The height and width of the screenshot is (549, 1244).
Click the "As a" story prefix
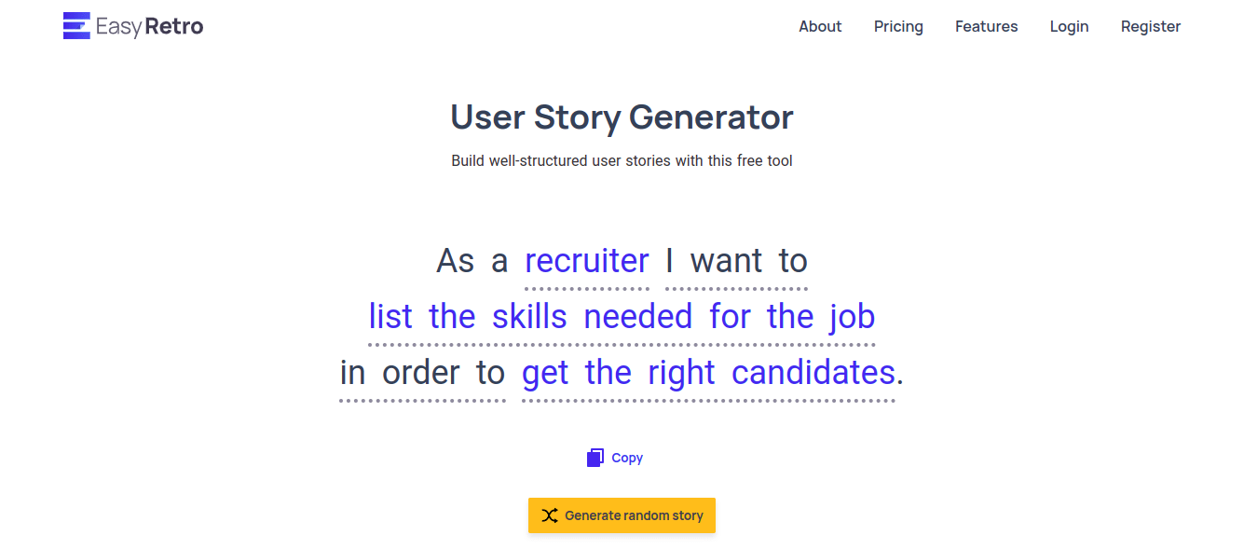472,261
